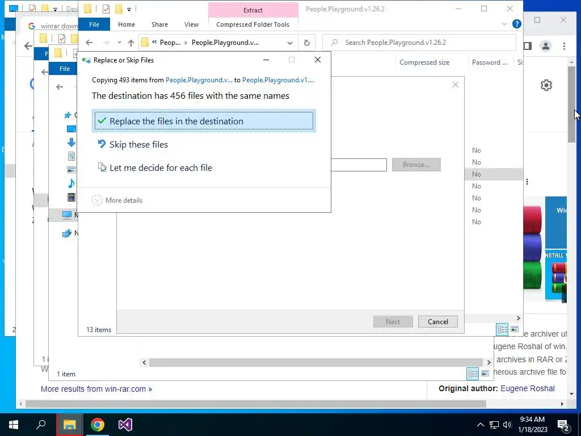Select the Extract contextual tab
581x436 pixels.
pos(253,10)
